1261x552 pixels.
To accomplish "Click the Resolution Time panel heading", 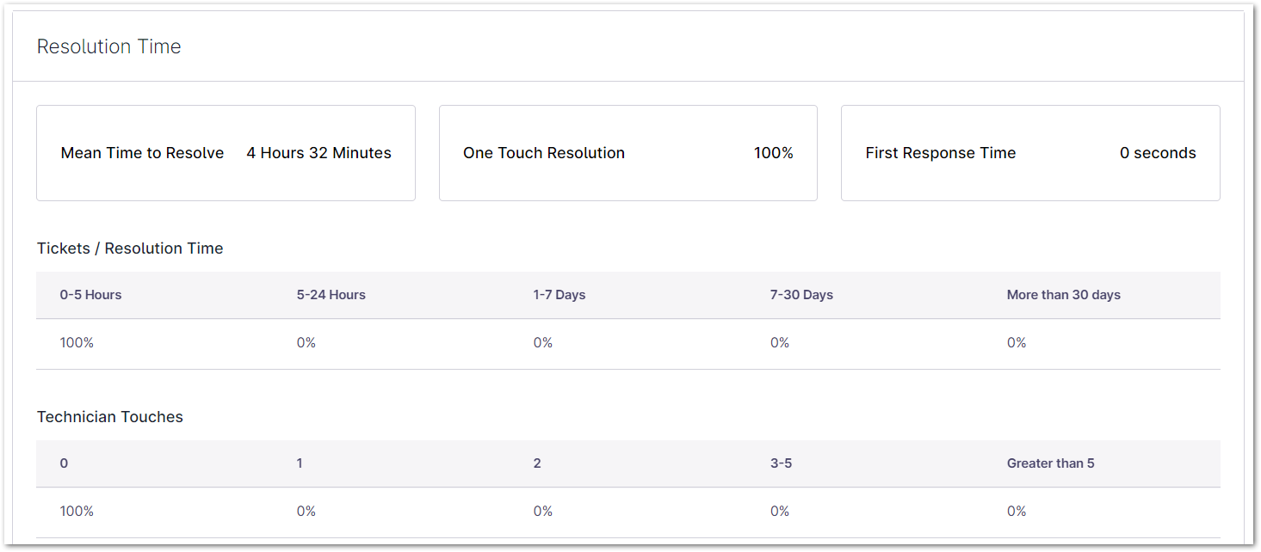I will [108, 46].
